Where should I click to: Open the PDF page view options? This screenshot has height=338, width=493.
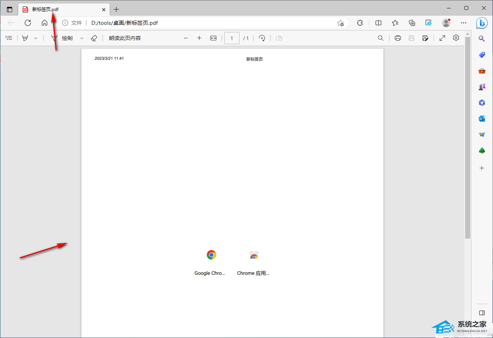pos(279,38)
